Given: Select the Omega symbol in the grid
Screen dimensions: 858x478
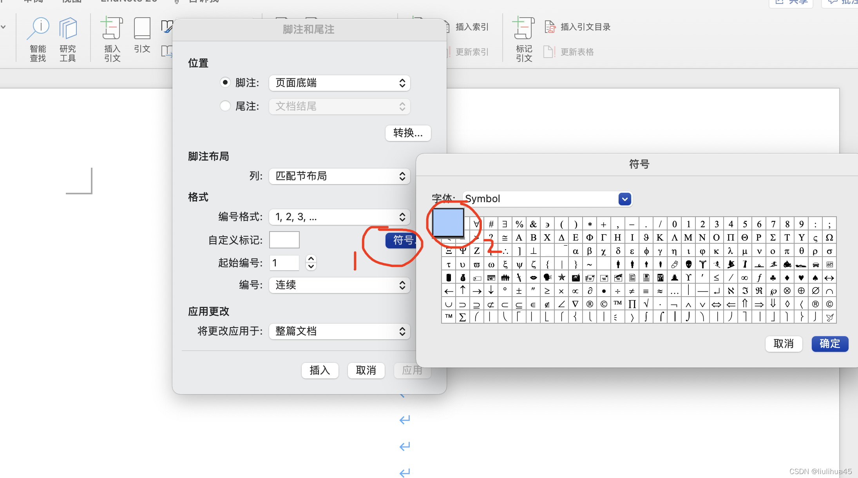Looking at the screenshot, I should coord(829,237).
